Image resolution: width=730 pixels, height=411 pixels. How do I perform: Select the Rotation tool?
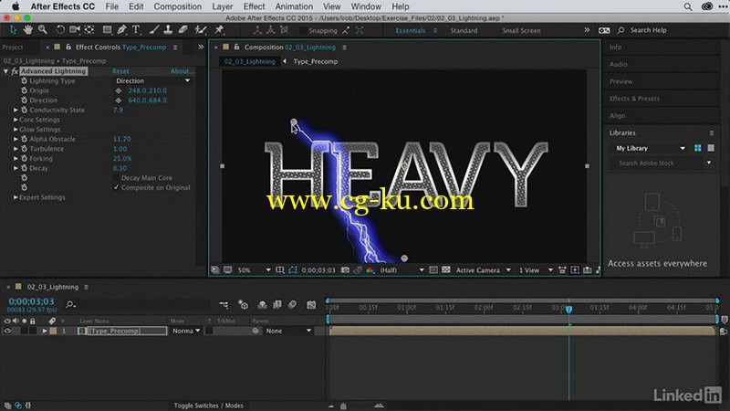(x=60, y=30)
